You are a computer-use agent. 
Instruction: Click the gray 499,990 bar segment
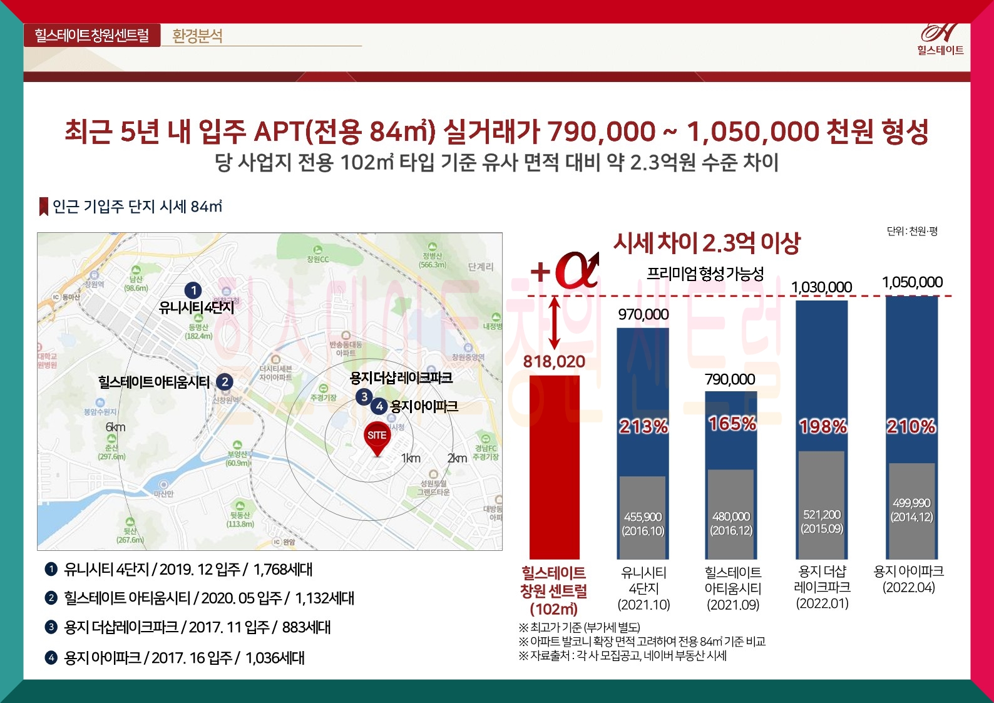912,511
